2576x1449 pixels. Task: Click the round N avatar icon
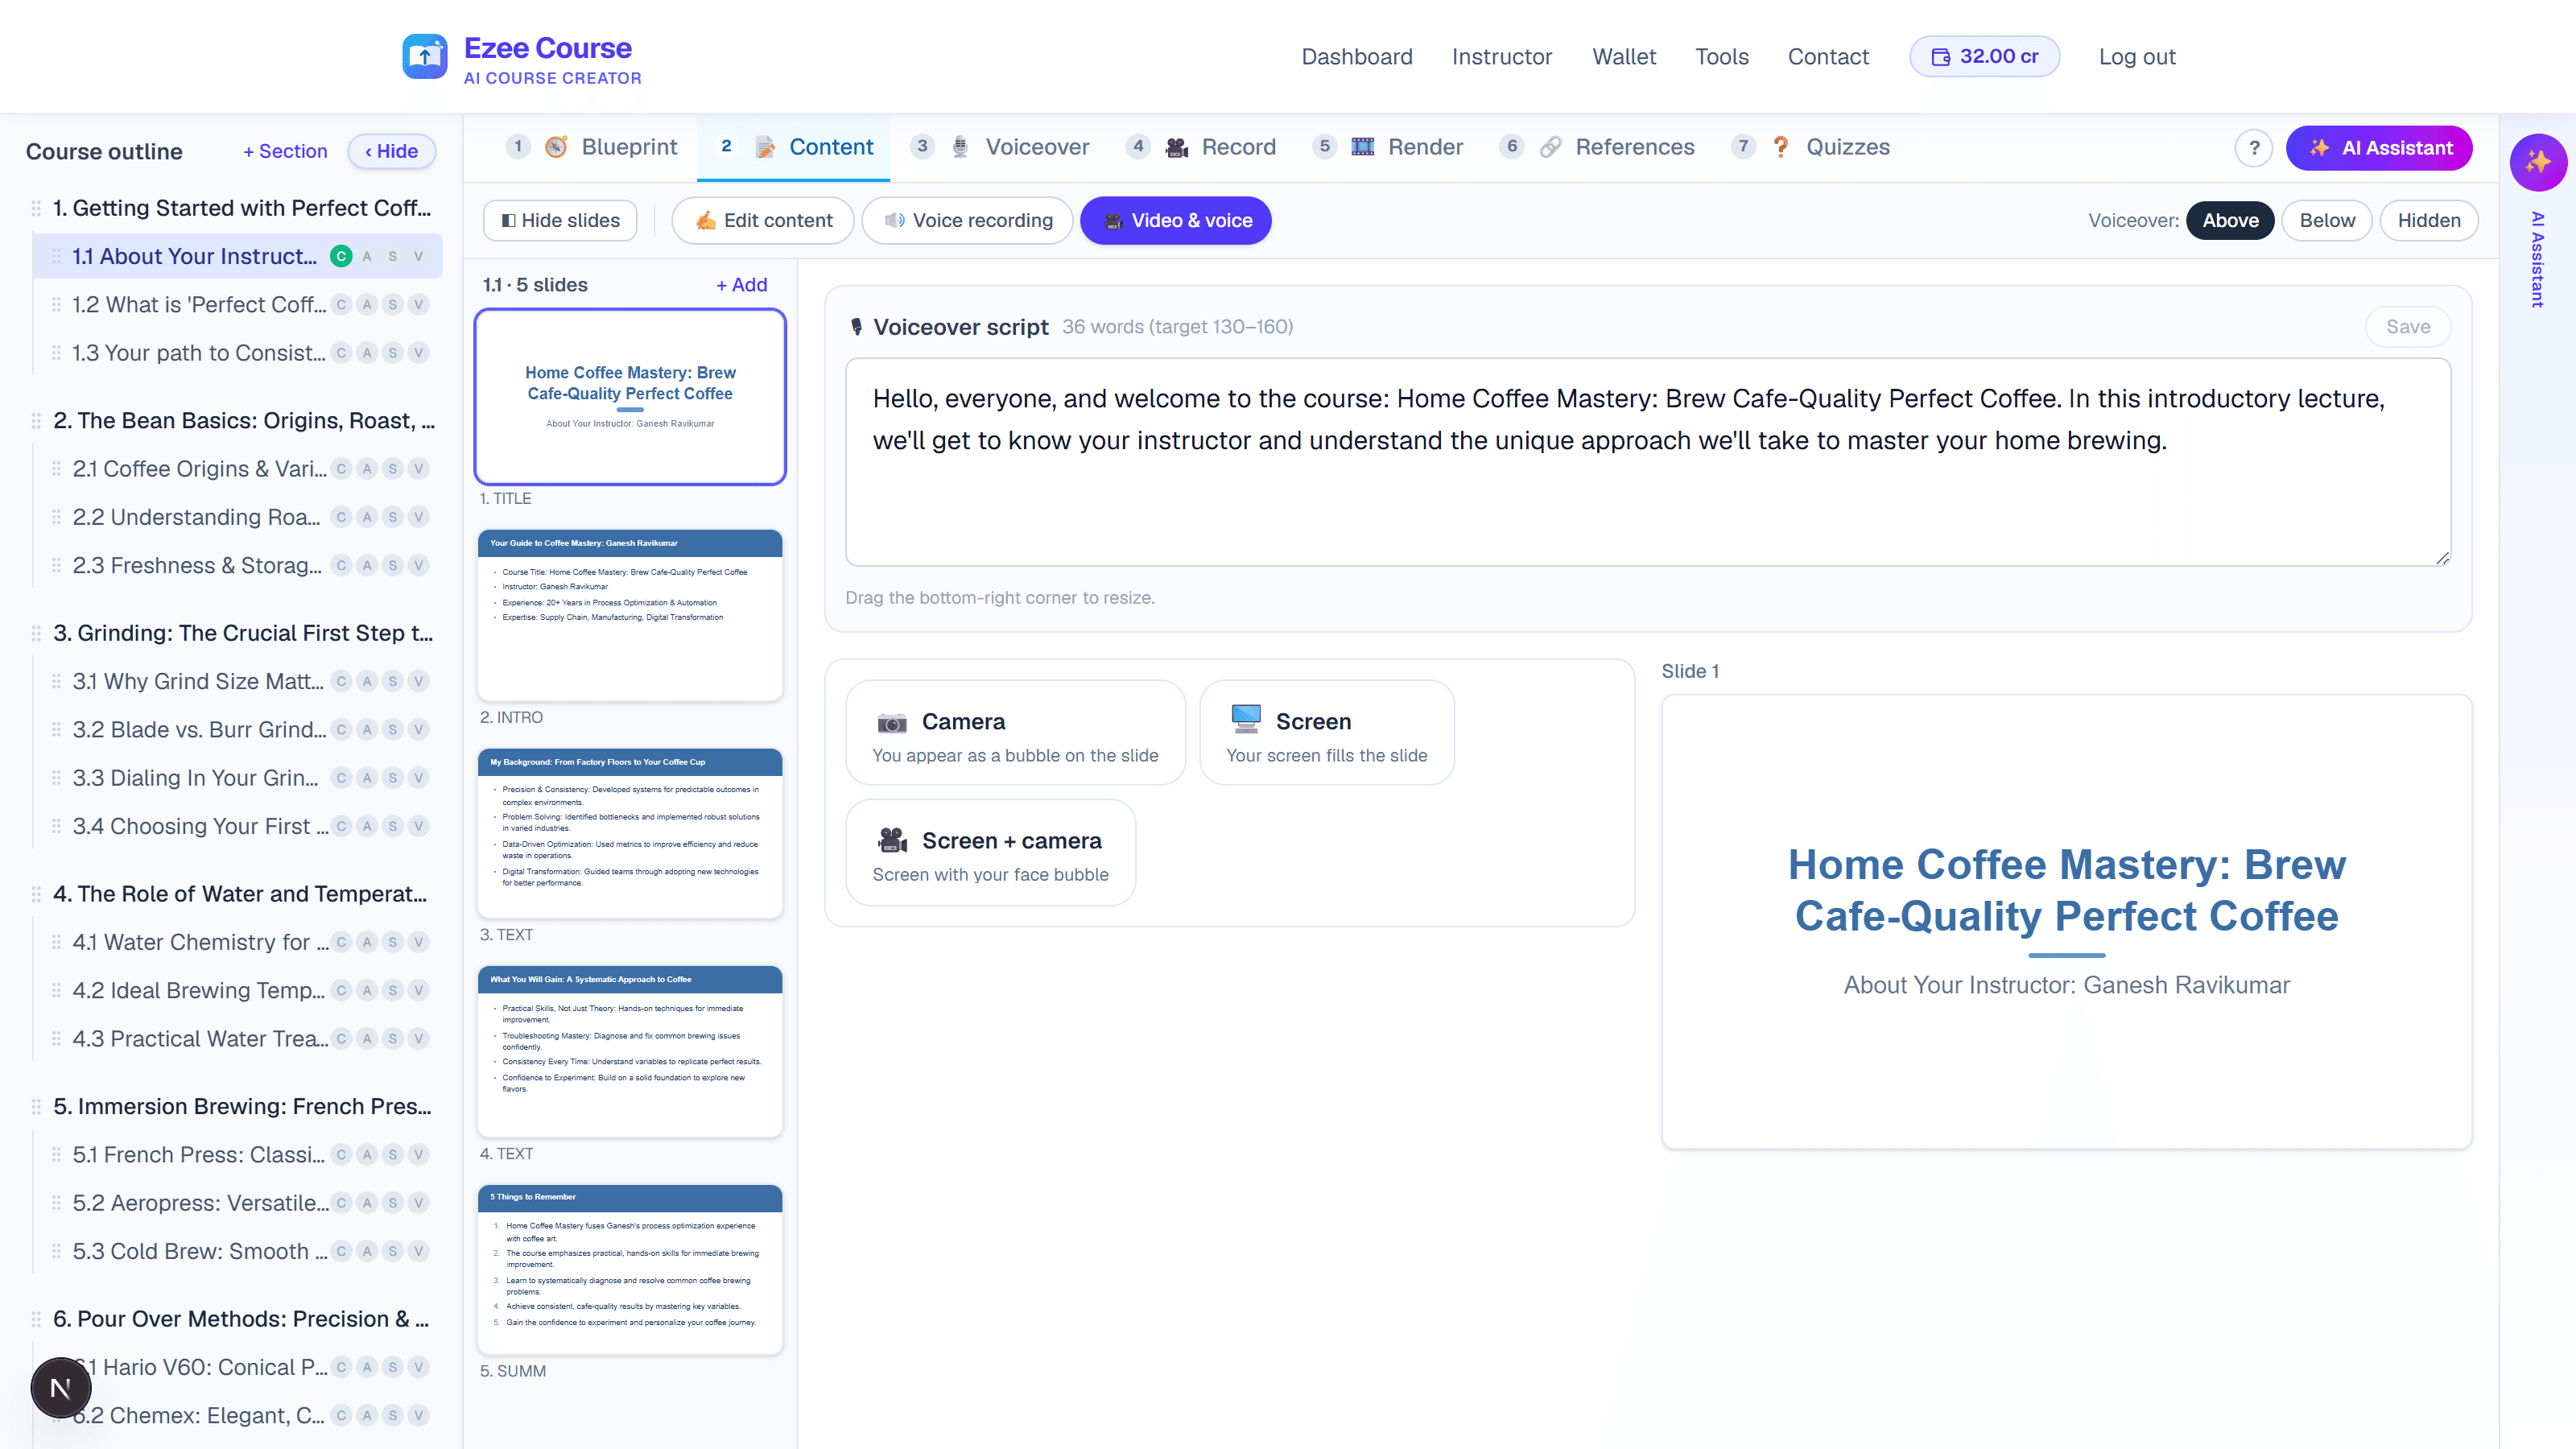(x=61, y=1388)
